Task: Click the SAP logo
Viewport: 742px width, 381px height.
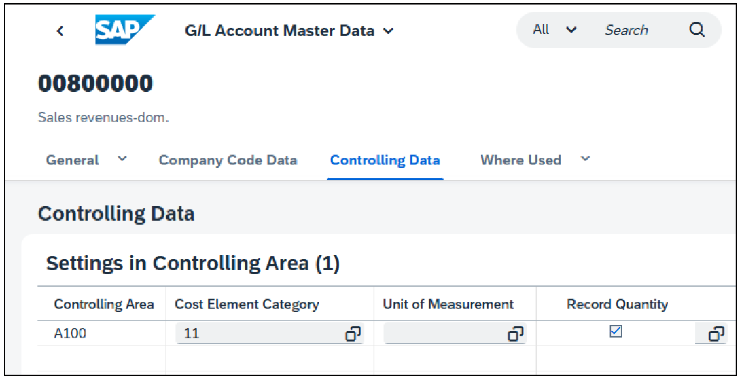Action: 124,30
